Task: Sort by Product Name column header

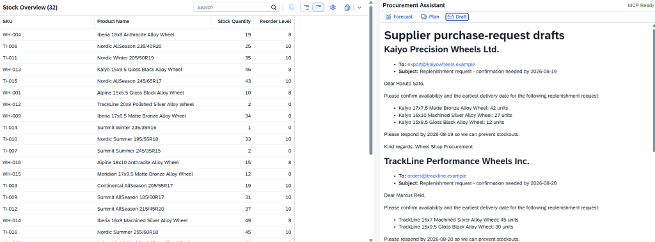Action: [153, 21]
